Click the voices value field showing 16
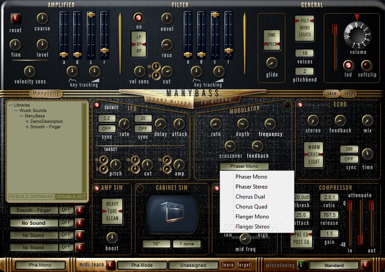This screenshot has height=272, width=385. (x=304, y=53)
